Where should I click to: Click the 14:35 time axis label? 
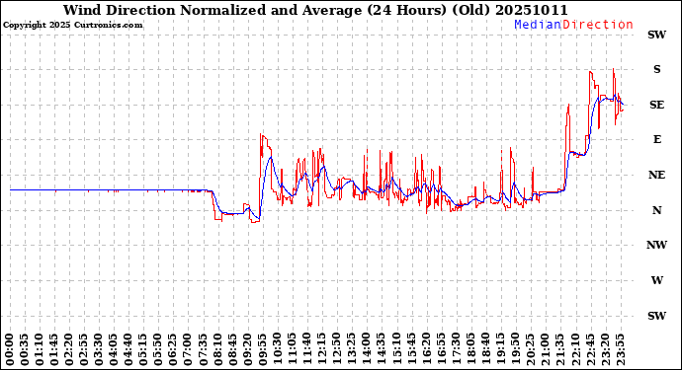[381, 349]
